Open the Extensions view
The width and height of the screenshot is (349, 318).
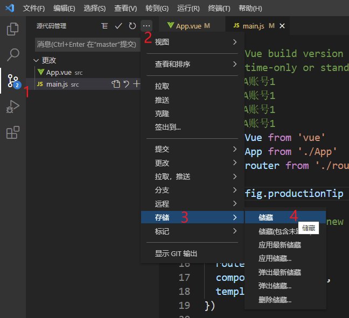pyautogui.click(x=13, y=132)
